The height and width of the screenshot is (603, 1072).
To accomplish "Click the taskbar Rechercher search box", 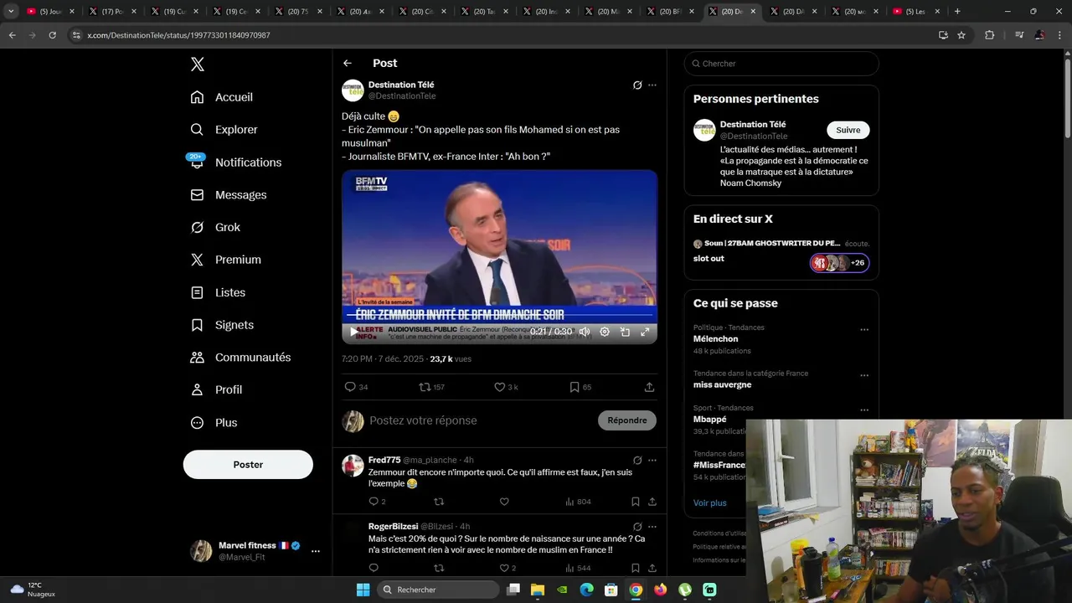I will (x=437, y=590).
